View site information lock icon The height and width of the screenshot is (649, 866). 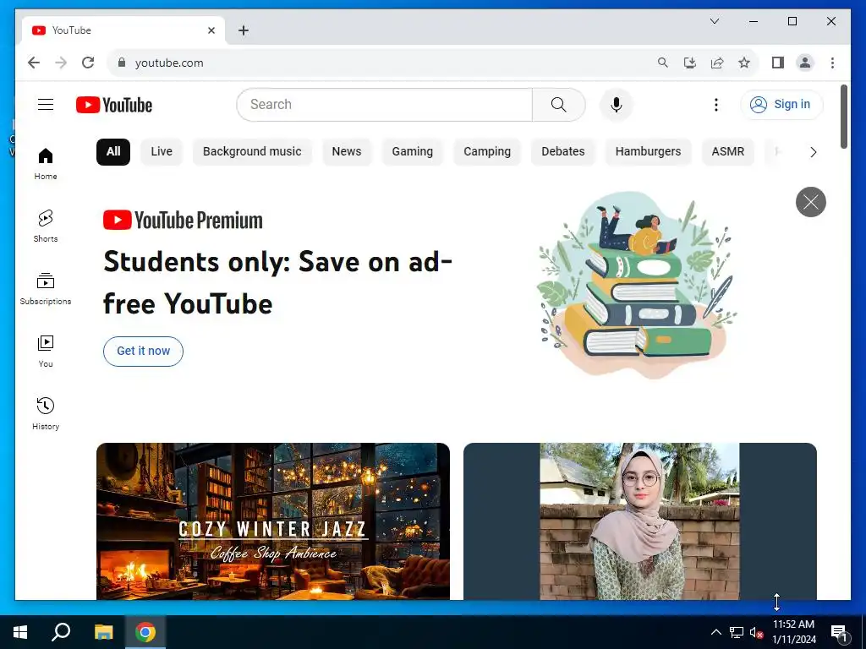click(x=122, y=63)
